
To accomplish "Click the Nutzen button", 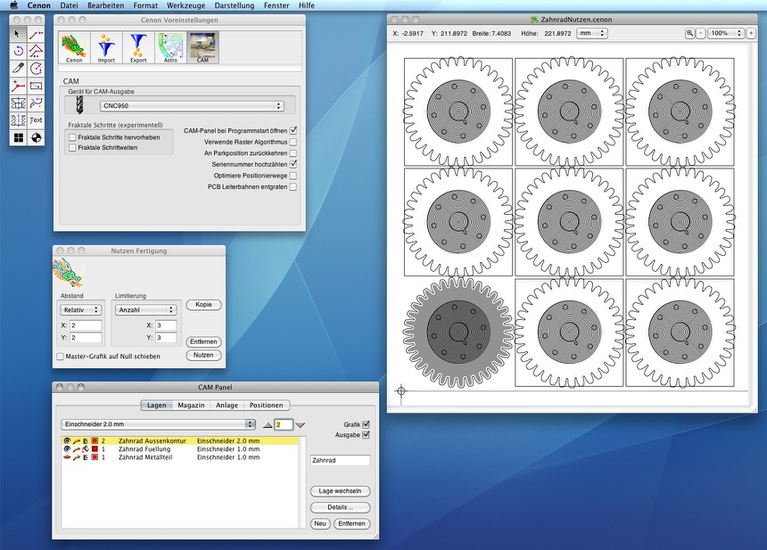I will (x=203, y=355).
